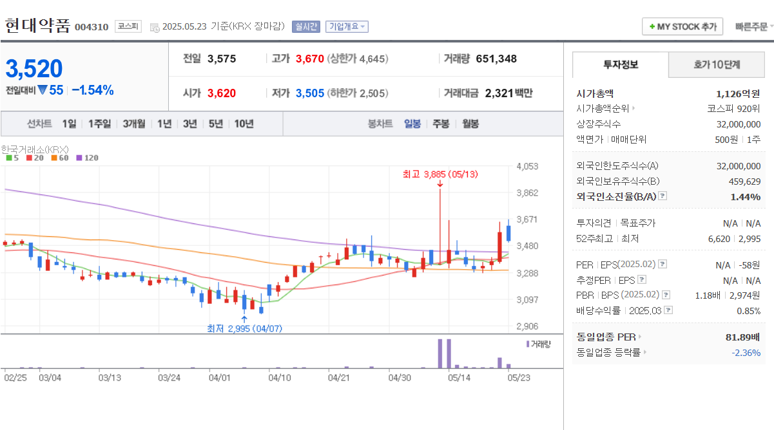Click the 외국인소진율 value 1.44%
The height and width of the screenshot is (430, 774).
[x=746, y=196]
